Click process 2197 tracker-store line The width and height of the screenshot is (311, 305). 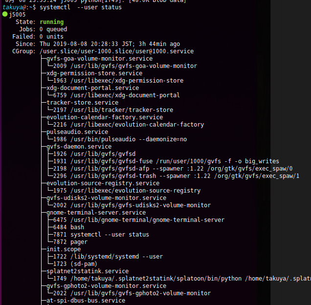[113, 110]
